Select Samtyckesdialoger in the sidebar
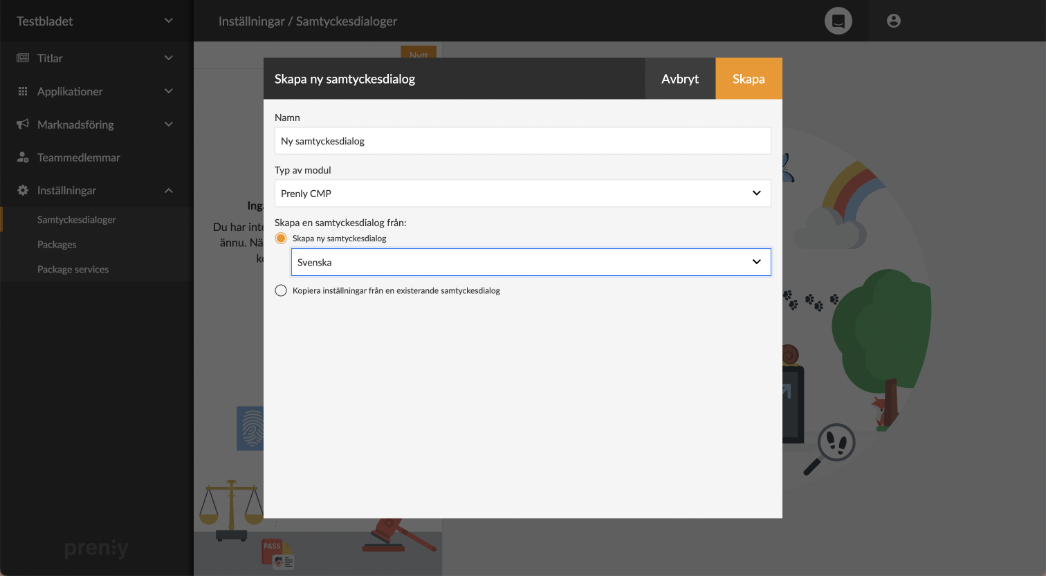The image size is (1046, 576). click(x=77, y=220)
